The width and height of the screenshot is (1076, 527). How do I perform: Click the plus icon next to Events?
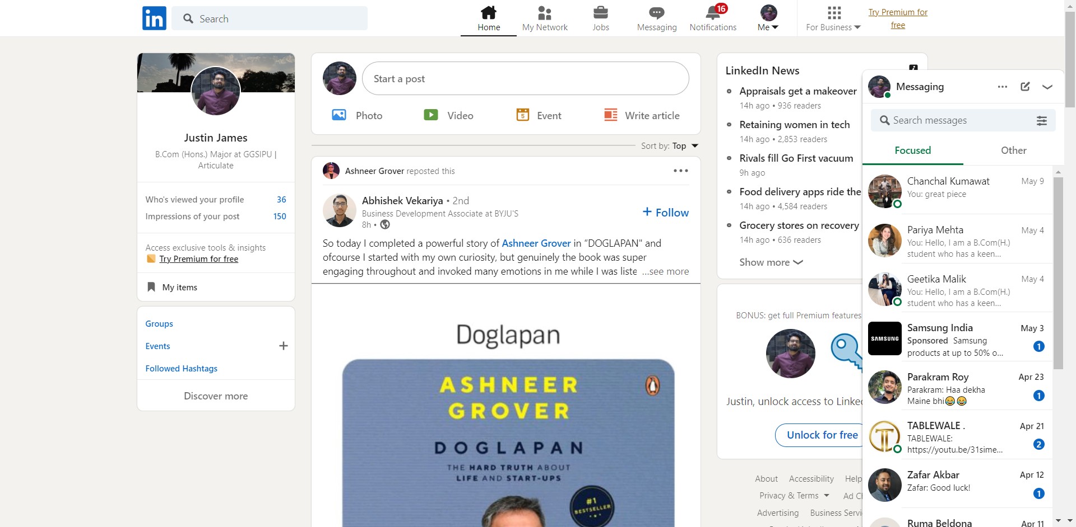284,346
